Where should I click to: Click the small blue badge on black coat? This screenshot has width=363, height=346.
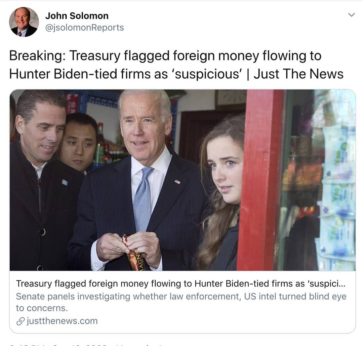tap(65, 183)
